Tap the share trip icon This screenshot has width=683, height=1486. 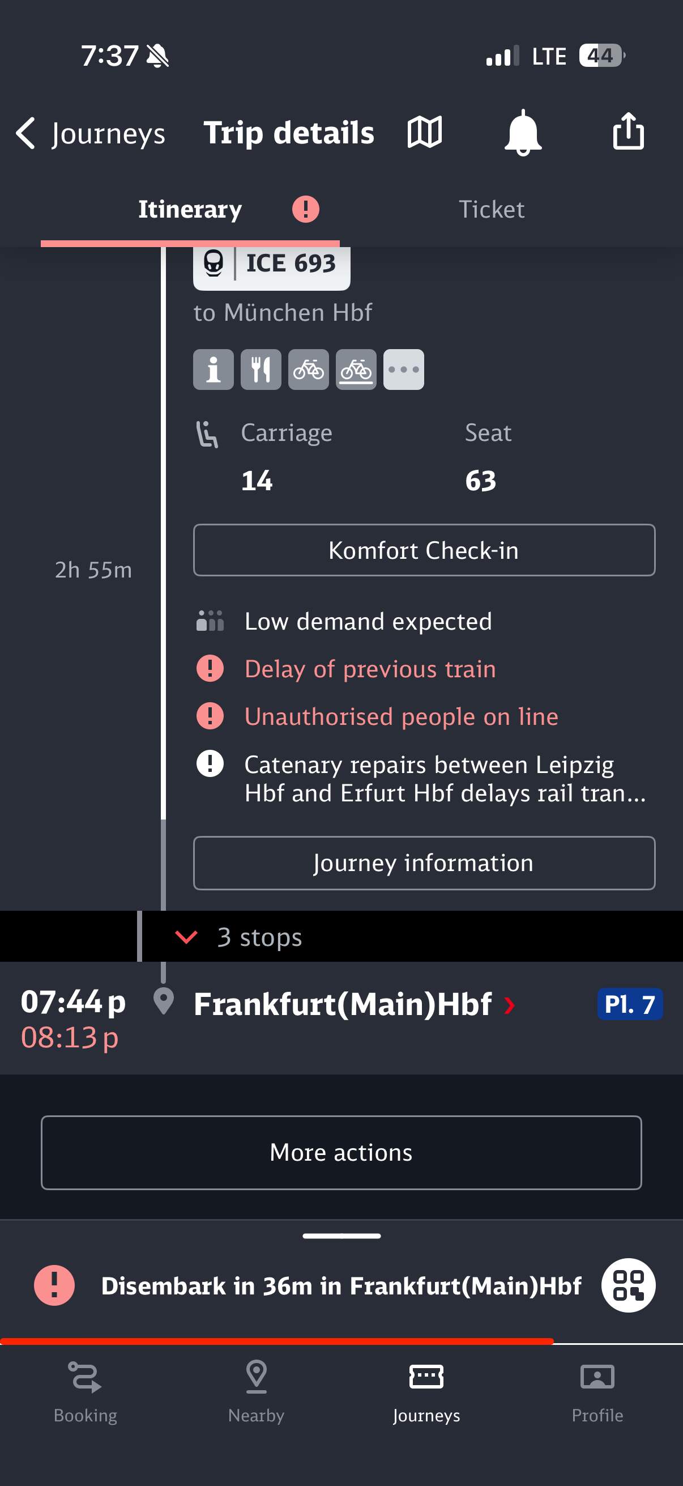tap(627, 132)
